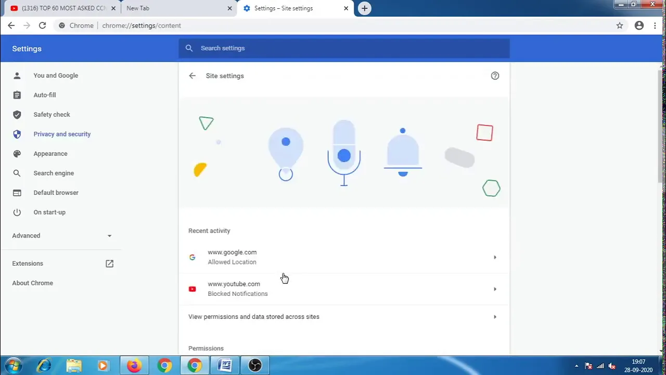Open You and Google settings section
Screen dimensions: 666x375
56,76
